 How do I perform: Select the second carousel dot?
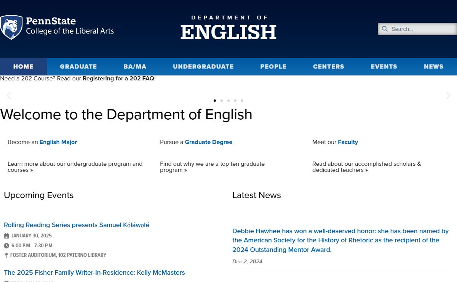[222, 101]
